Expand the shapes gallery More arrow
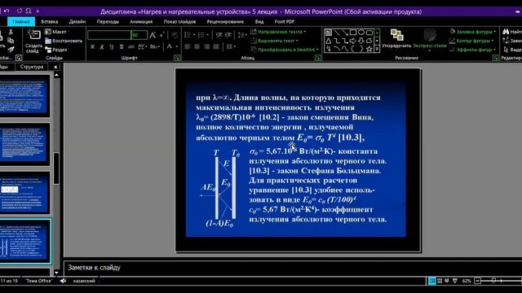Viewport: 522px width, 293px height. pos(377,49)
